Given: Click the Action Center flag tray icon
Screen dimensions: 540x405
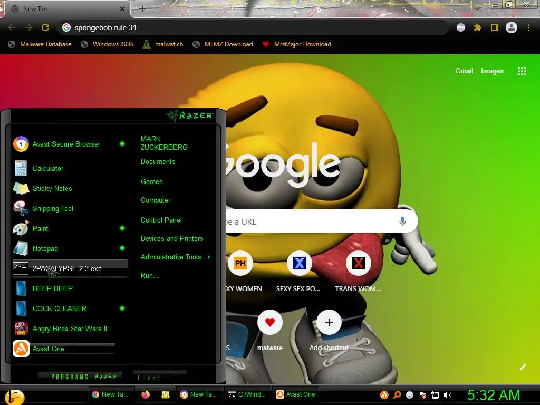Looking at the screenshot, I should tap(422, 395).
